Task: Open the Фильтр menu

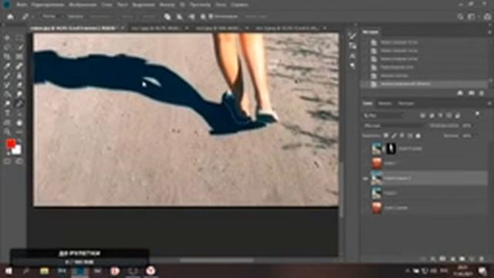Action: [x=167, y=5]
